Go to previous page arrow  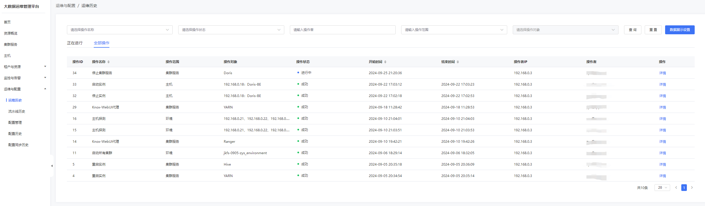pos(676,188)
